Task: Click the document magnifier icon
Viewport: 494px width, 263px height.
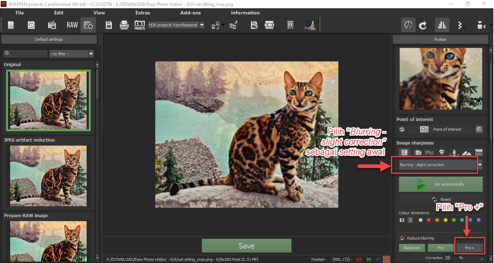Action: 290,25
